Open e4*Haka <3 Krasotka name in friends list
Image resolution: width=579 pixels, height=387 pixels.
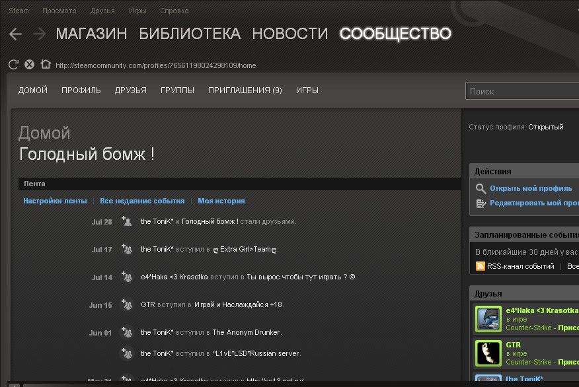tap(542, 310)
